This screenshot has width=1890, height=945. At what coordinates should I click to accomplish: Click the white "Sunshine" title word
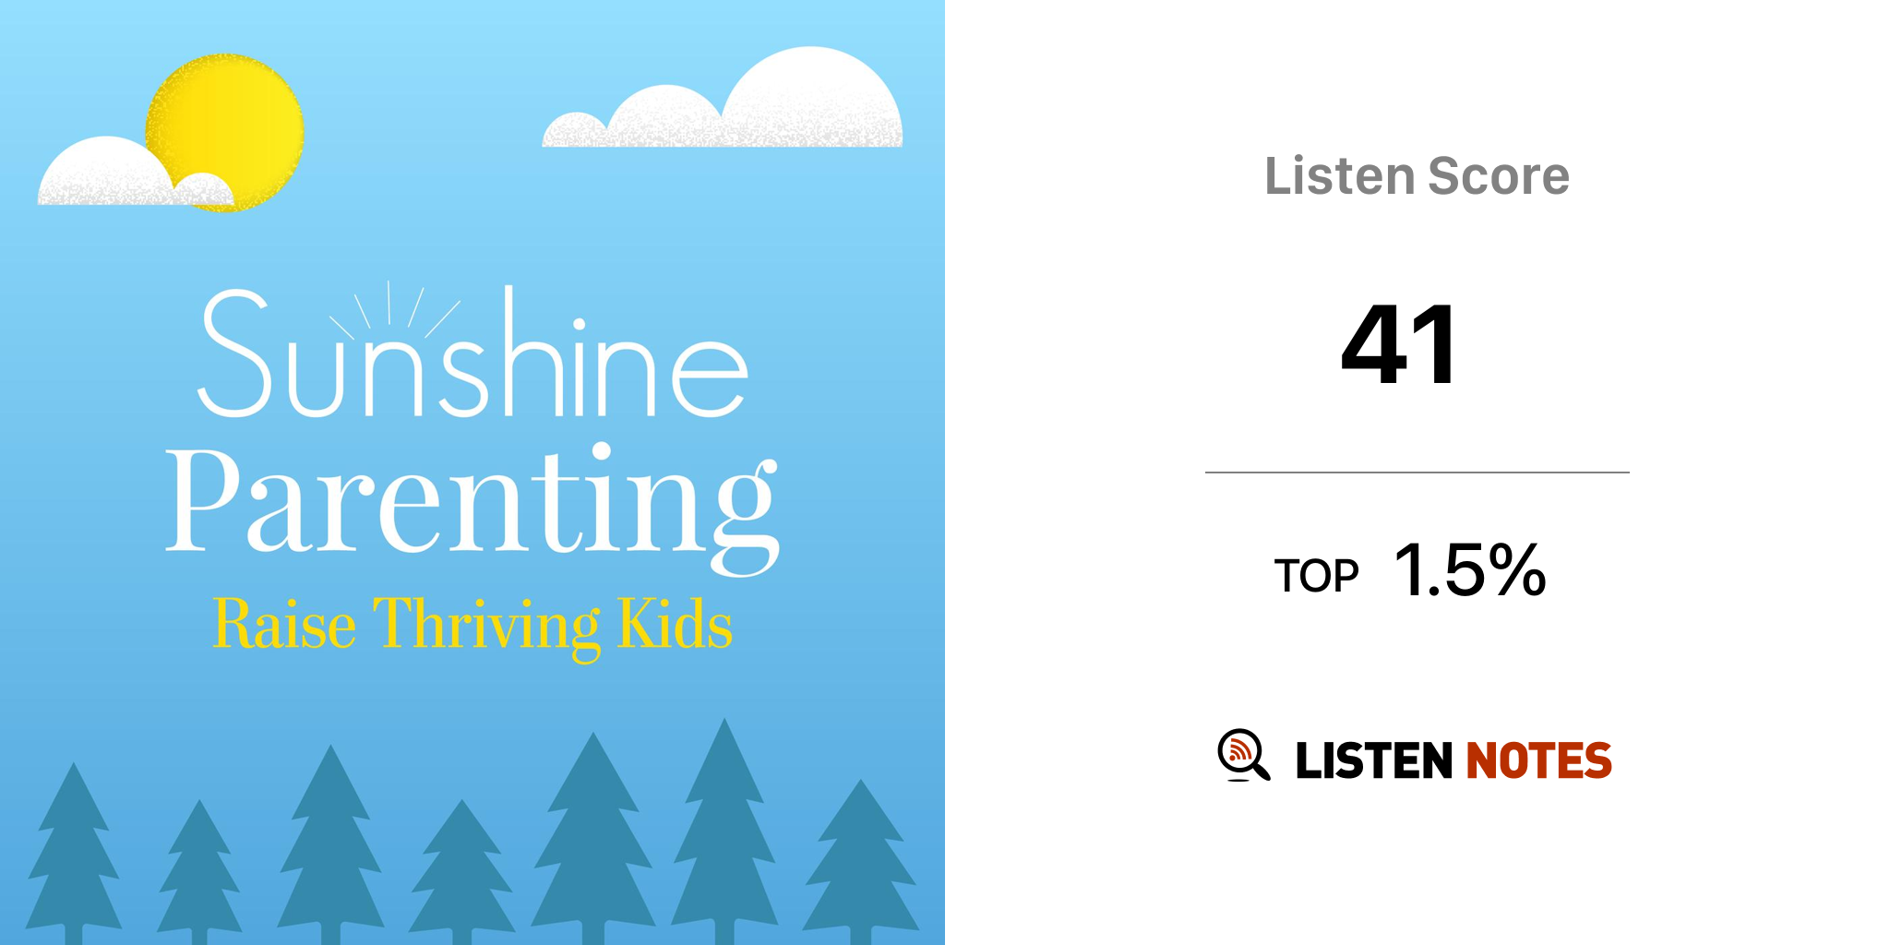click(472, 360)
